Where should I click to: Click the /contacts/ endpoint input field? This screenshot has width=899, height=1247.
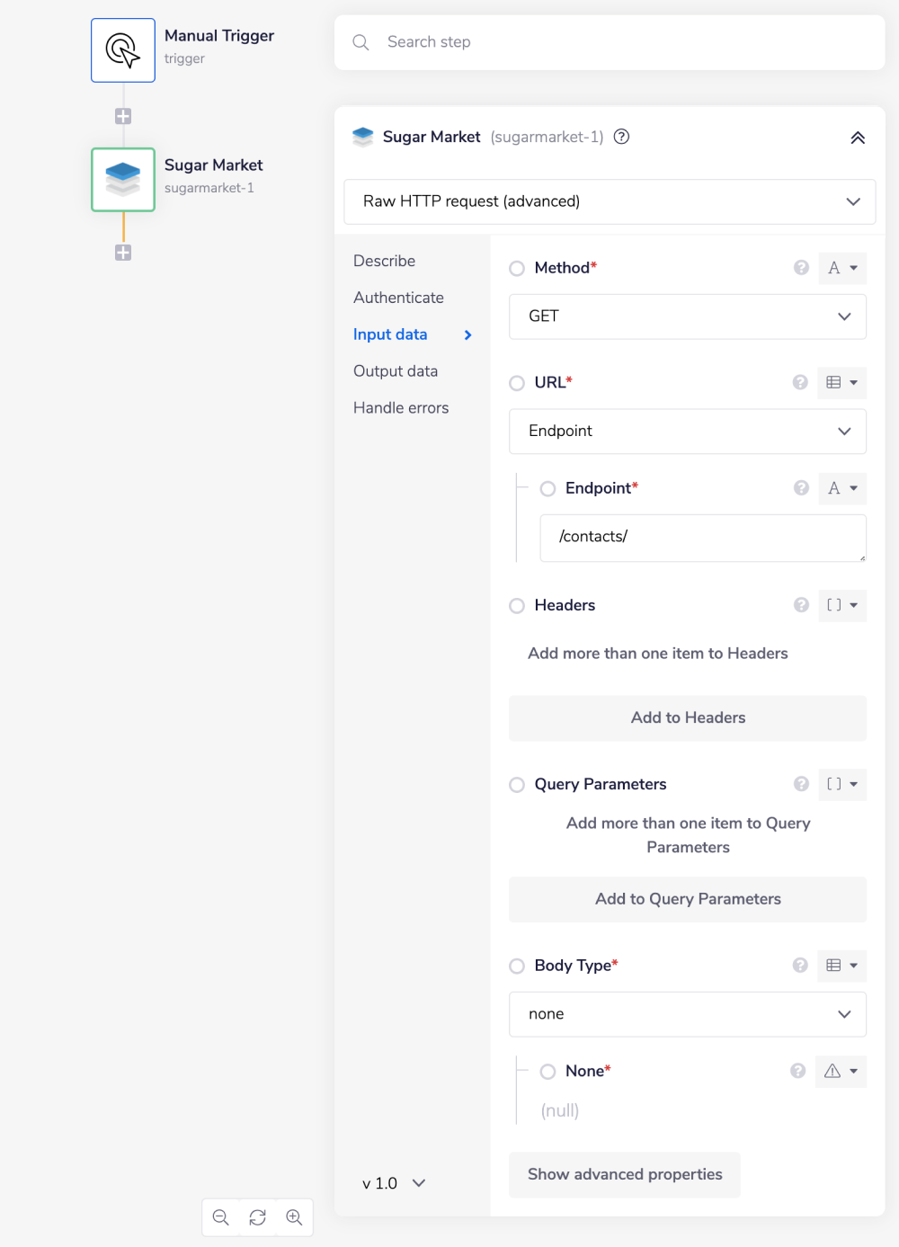(x=702, y=537)
